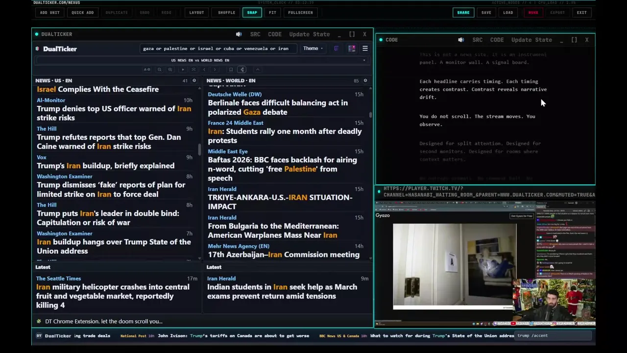Image resolution: width=627 pixels, height=353 pixels.
Task: Click the Twitch icon next to Theme
Action: pyautogui.click(x=336, y=49)
